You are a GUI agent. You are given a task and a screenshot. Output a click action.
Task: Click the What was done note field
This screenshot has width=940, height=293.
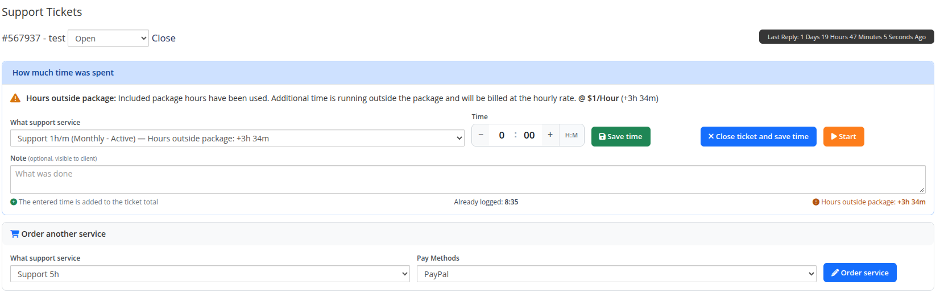pos(468,179)
